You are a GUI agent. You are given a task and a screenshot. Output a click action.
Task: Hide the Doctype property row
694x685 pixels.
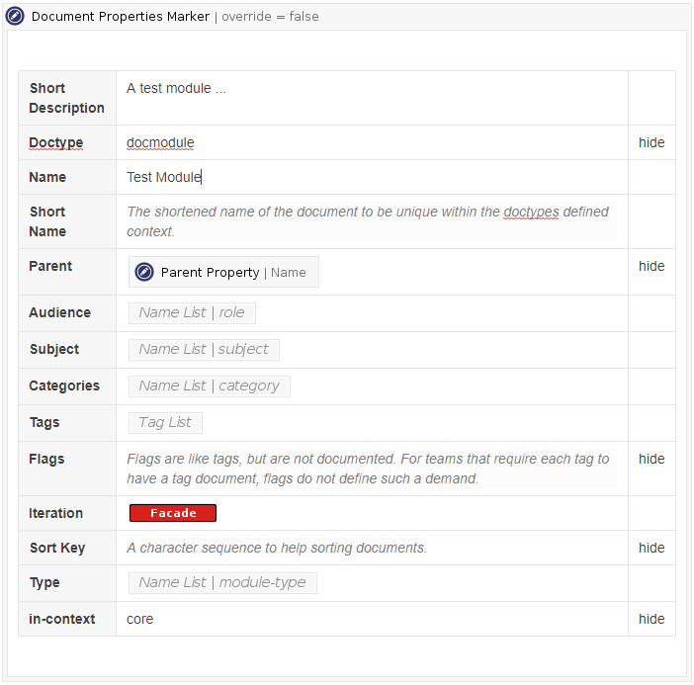click(x=651, y=142)
